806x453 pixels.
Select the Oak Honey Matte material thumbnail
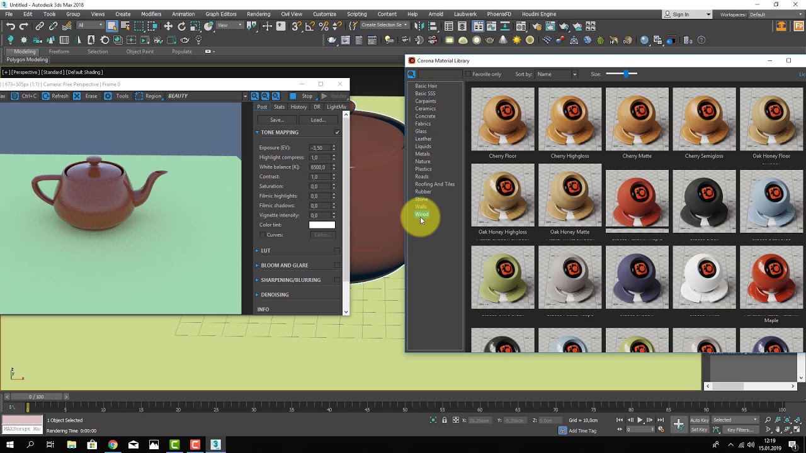pos(570,195)
